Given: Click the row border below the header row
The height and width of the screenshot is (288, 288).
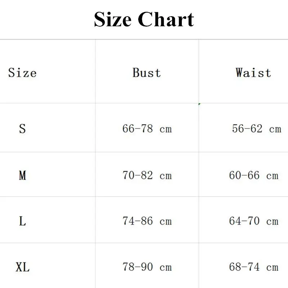Looking at the screenshot, I should click(x=144, y=103).
